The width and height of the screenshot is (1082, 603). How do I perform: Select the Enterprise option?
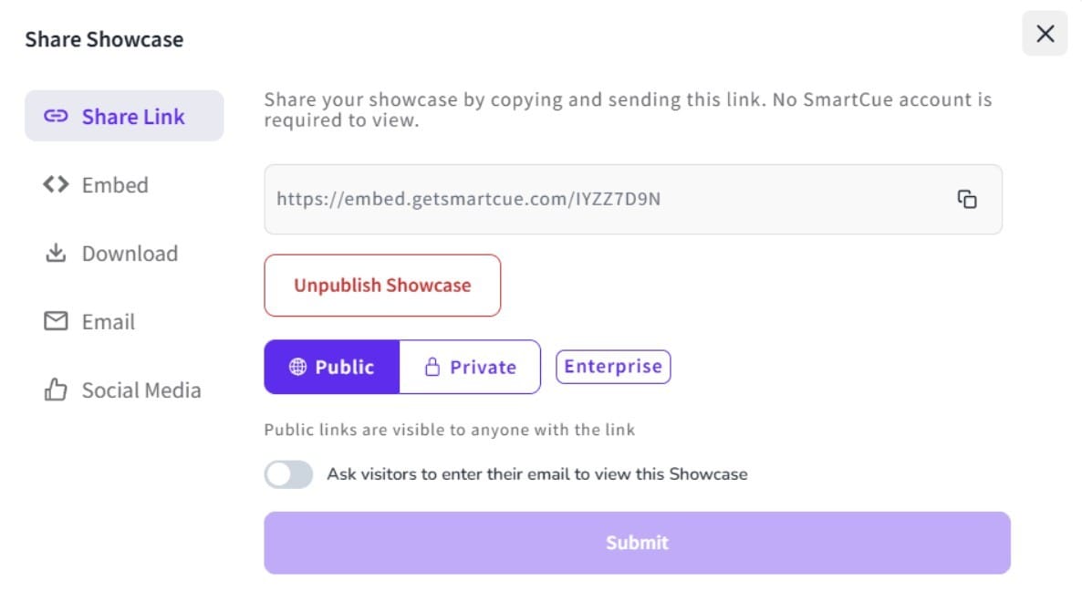point(613,366)
